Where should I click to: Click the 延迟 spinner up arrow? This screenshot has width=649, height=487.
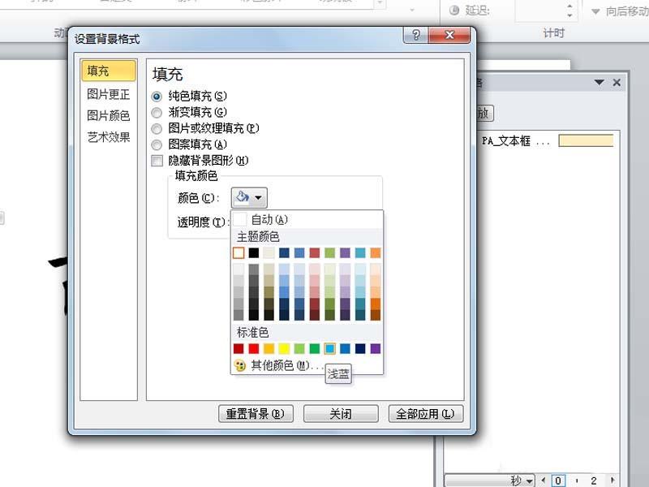pos(569,7)
